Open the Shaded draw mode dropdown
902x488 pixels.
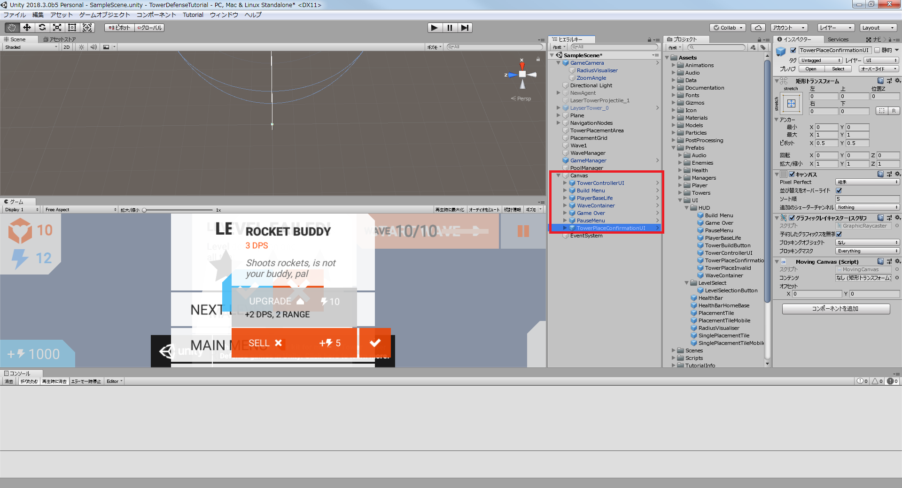pyautogui.click(x=31, y=47)
